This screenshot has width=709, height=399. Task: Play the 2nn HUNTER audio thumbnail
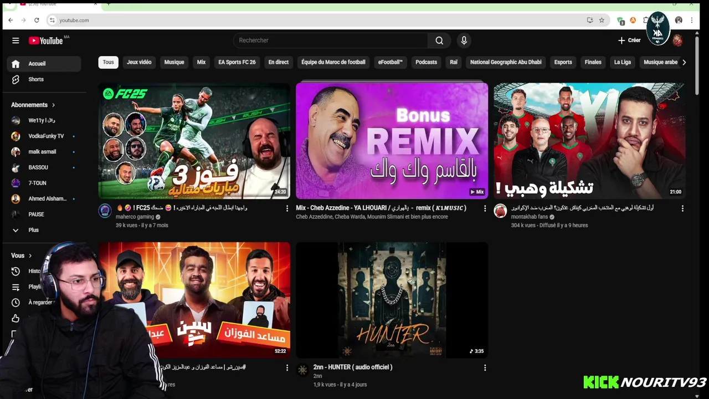pyautogui.click(x=392, y=300)
